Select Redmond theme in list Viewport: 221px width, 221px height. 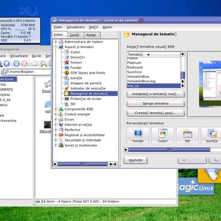tap(135, 67)
